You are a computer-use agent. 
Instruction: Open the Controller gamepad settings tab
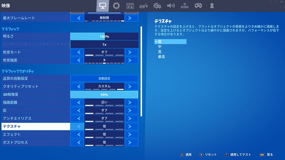coord(198,6)
